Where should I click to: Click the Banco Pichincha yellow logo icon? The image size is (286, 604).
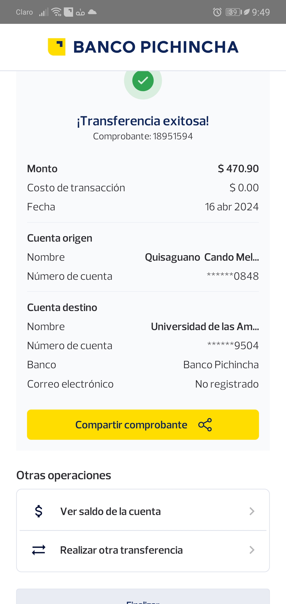(57, 47)
